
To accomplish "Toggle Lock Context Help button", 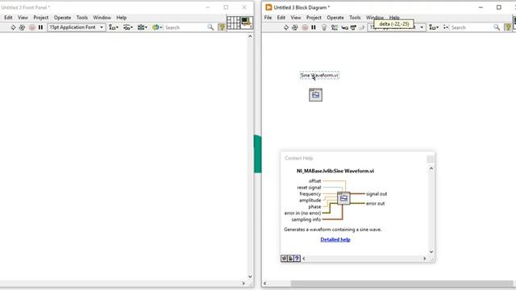I will tap(290, 259).
